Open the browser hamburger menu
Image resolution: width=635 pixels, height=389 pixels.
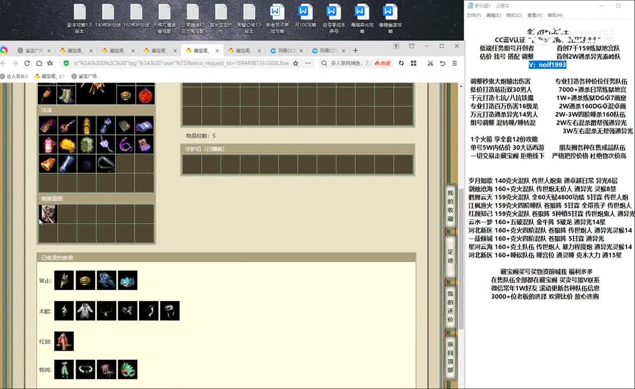pos(454,63)
